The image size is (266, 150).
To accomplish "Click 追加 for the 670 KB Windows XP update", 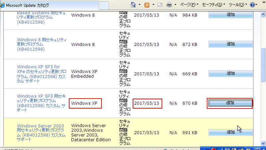I will 230,103.
